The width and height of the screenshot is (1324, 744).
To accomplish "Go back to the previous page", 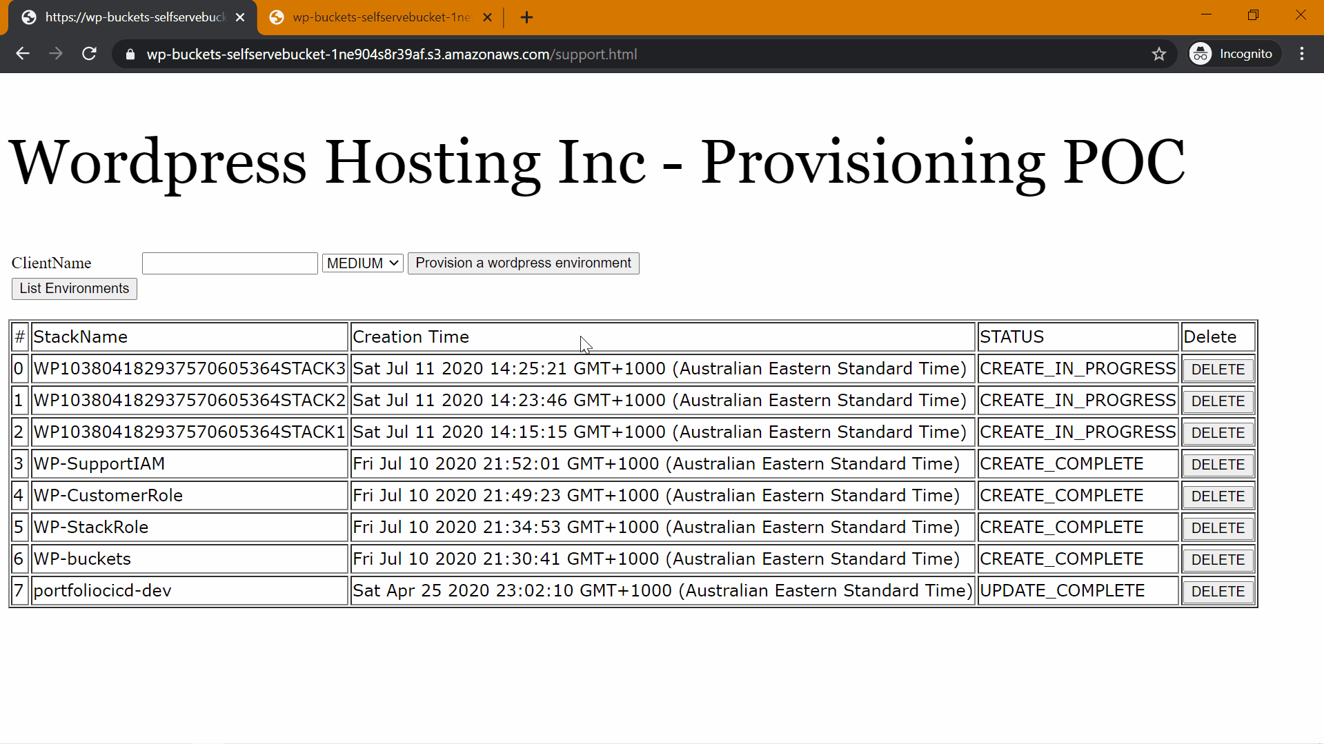I will pos(23,54).
